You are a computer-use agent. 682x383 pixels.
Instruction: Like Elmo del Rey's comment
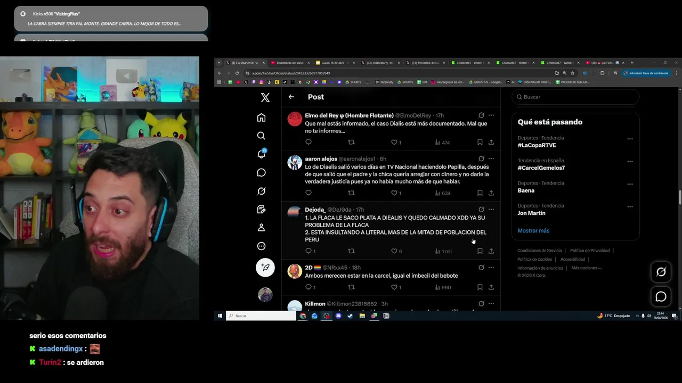(x=394, y=142)
